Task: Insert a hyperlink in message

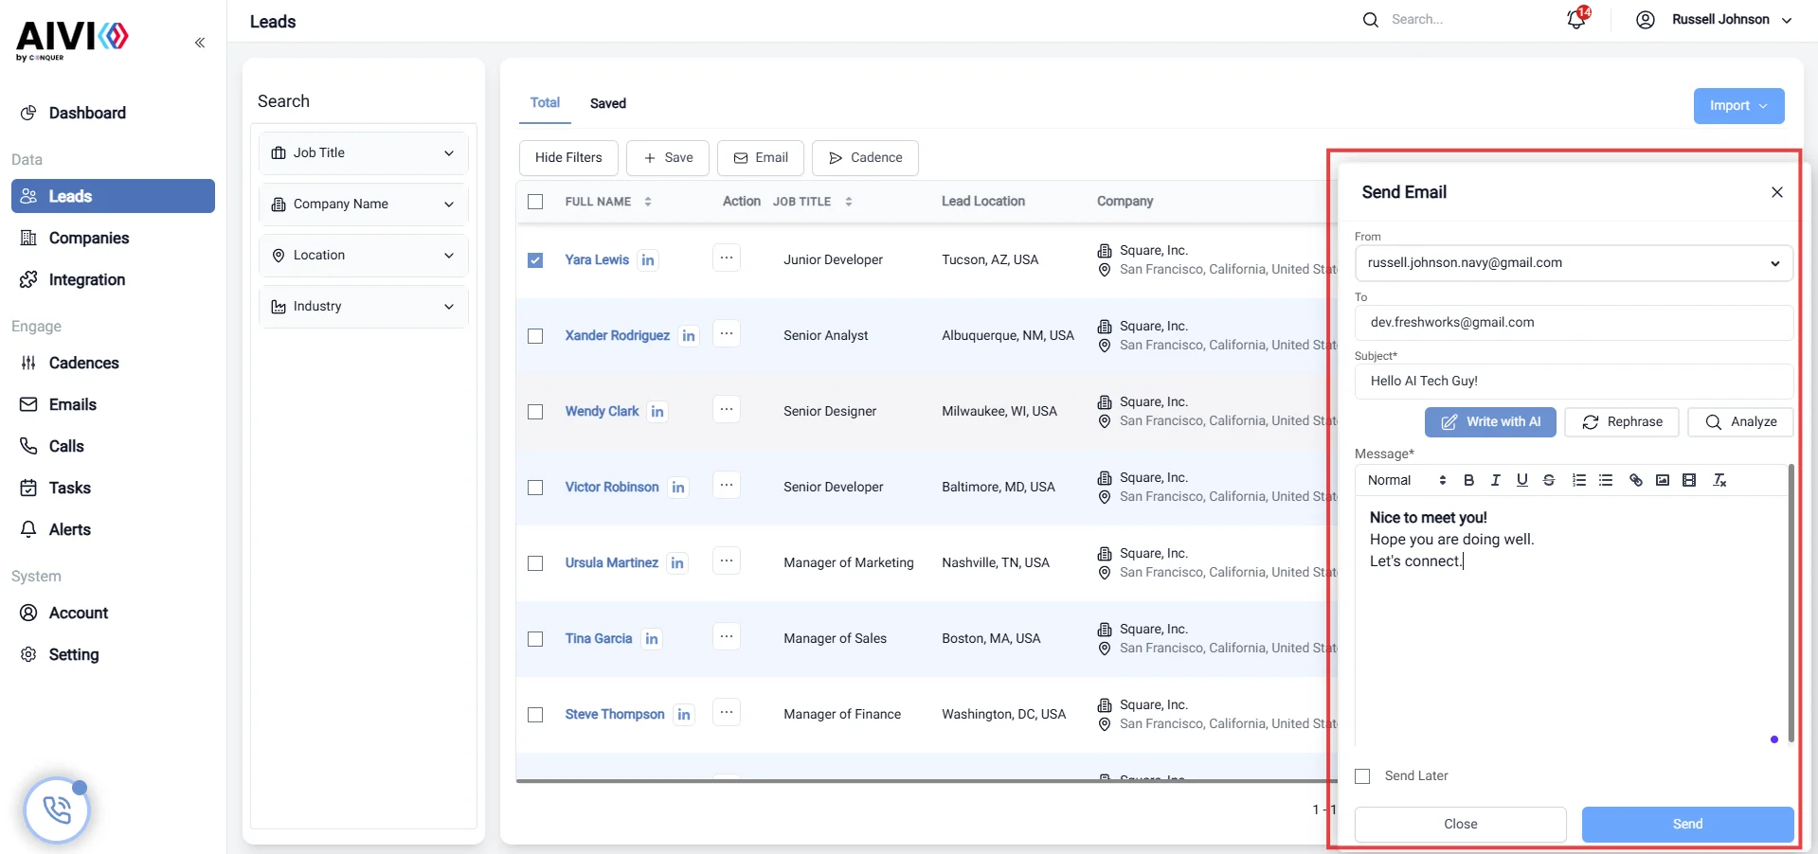Action: coord(1636,480)
